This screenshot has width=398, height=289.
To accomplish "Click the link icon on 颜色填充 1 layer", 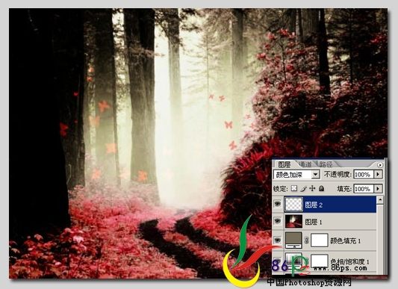I will pos(306,240).
